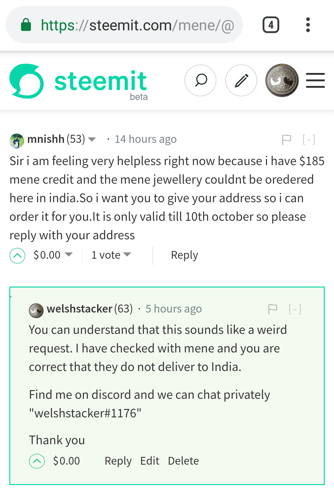Tap Edit on welshstacker's reply
Viewport: 334px width, 494px height.
tap(150, 461)
